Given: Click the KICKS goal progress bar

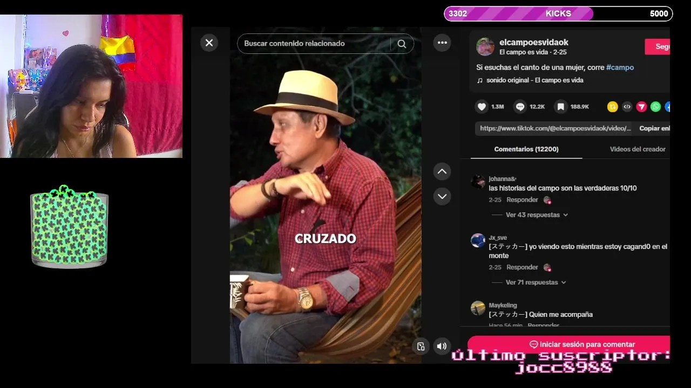Looking at the screenshot, I should point(558,13).
